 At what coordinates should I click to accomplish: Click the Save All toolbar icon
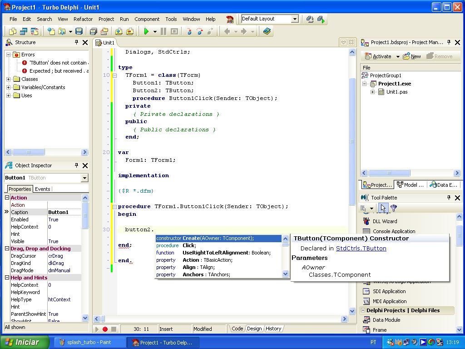pyautogui.click(x=94, y=31)
